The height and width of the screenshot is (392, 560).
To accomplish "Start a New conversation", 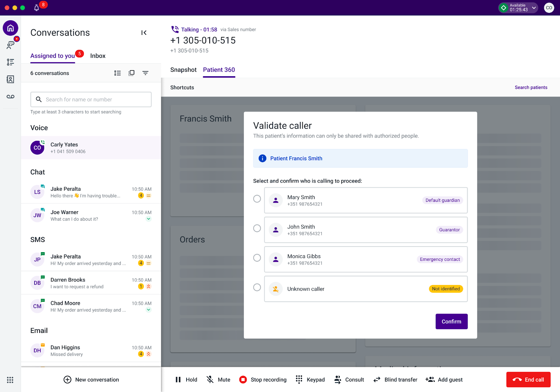I will tap(91, 380).
